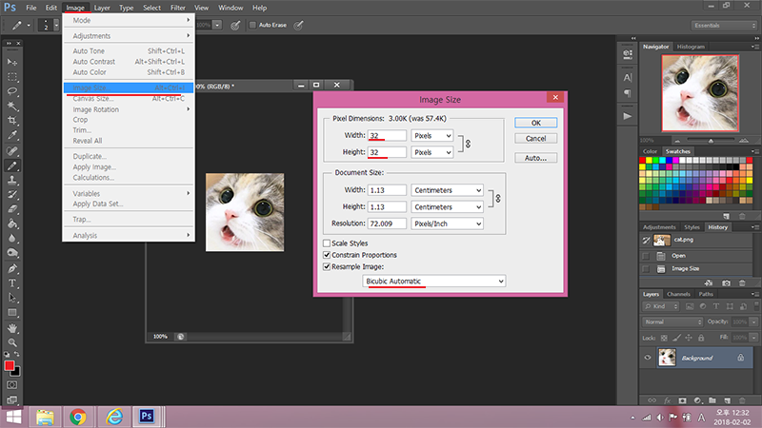Open the Adjustments submenu
This screenshot has width=762, height=428.
[x=129, y=36]
